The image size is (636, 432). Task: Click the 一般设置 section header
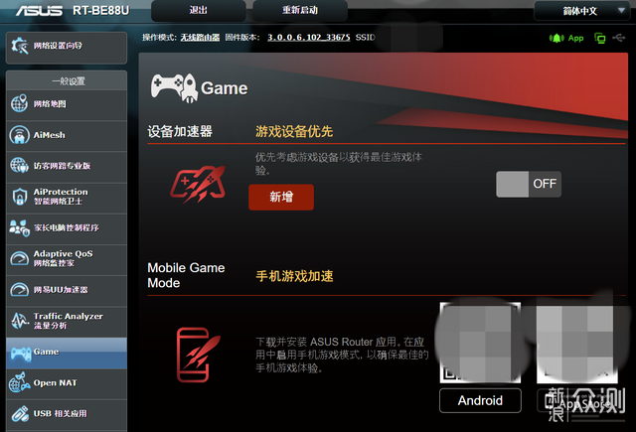[x=69, y=81]
